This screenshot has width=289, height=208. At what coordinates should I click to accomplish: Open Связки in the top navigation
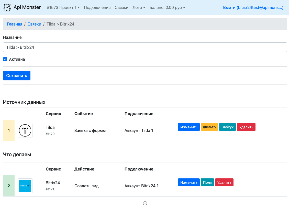coord(121,8)
